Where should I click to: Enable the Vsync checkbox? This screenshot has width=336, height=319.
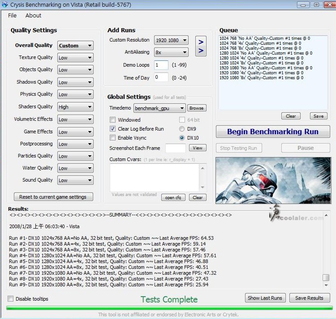click(x=112, y=137)
